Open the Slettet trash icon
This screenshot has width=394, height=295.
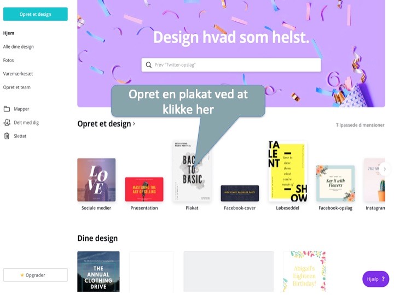point(7,136)
